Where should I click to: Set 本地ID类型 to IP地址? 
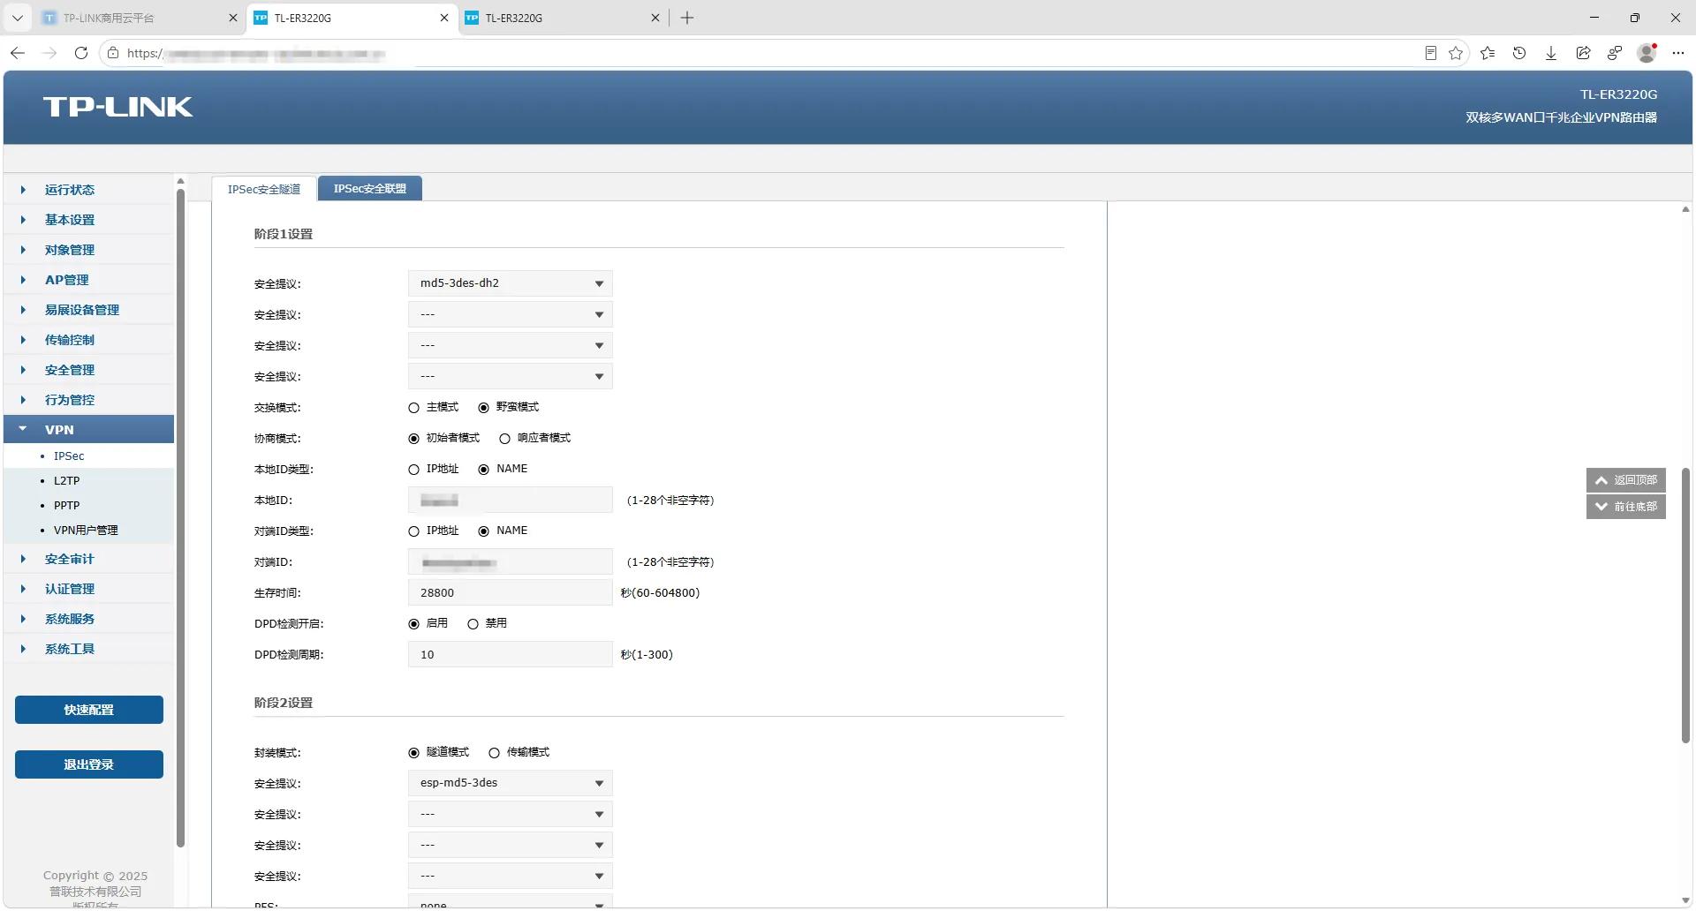[413, 470]
